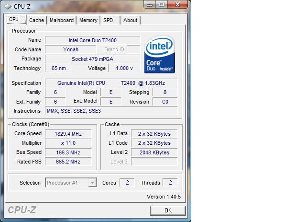Click the Cores count field
This screenshot has width=306, height=222.
127,183
